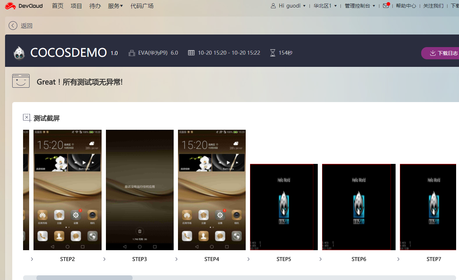Image resolution: width=459 pixels, height=280 pixels.
Task: Open the STEP3 recent apps screenshot
Action: [140, 190]
